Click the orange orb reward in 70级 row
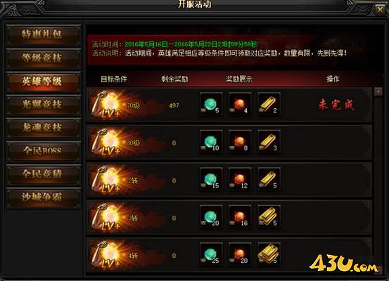 click(240, 104)
